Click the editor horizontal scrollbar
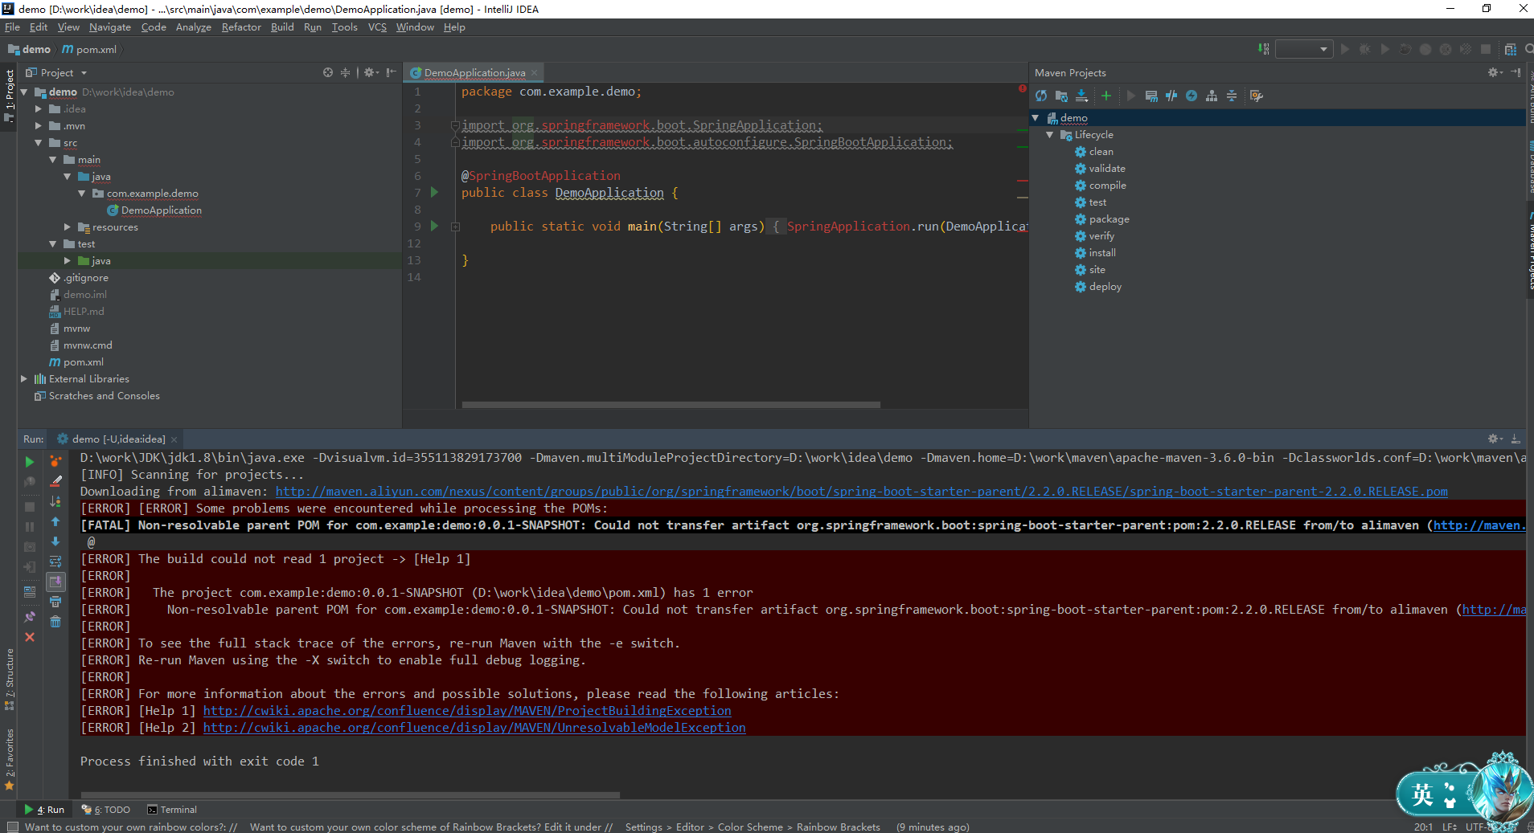Viewport: 1534px width, 833px height. (671, 404)
